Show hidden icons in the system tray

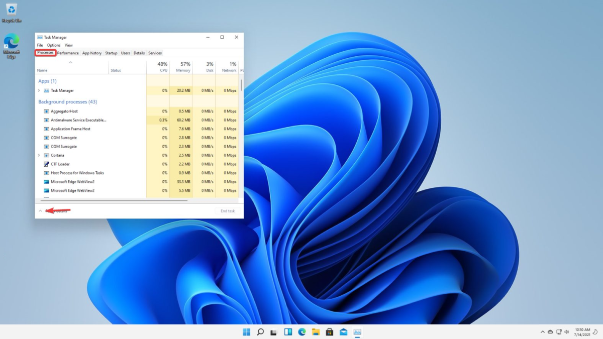click(542, 331)
